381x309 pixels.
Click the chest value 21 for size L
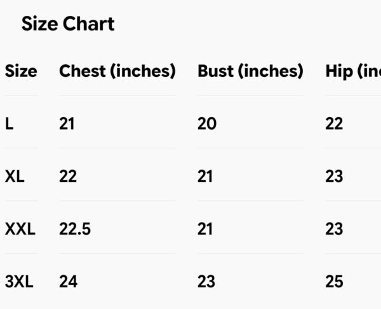[67, 123]
